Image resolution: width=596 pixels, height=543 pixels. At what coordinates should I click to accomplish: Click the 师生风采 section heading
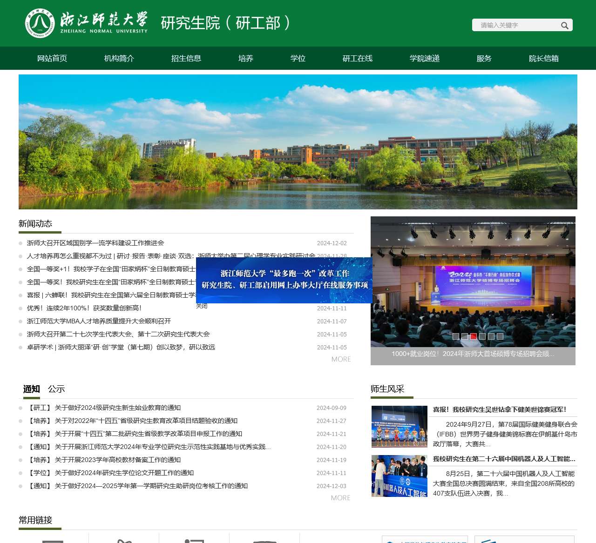387,389
